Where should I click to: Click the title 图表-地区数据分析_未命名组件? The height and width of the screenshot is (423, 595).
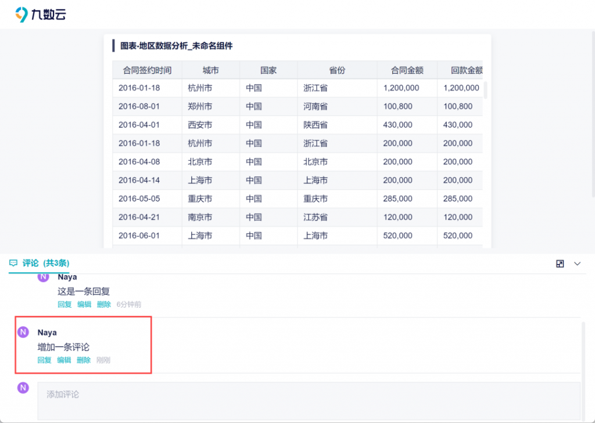177,46
